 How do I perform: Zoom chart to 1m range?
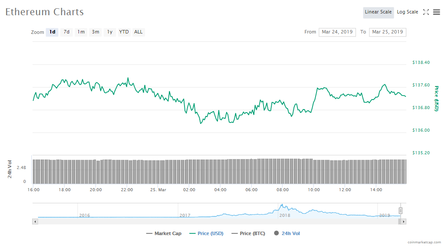point(81,32)
